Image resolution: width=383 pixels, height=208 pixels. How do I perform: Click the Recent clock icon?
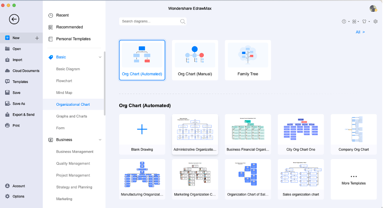[x=51, y=15]
